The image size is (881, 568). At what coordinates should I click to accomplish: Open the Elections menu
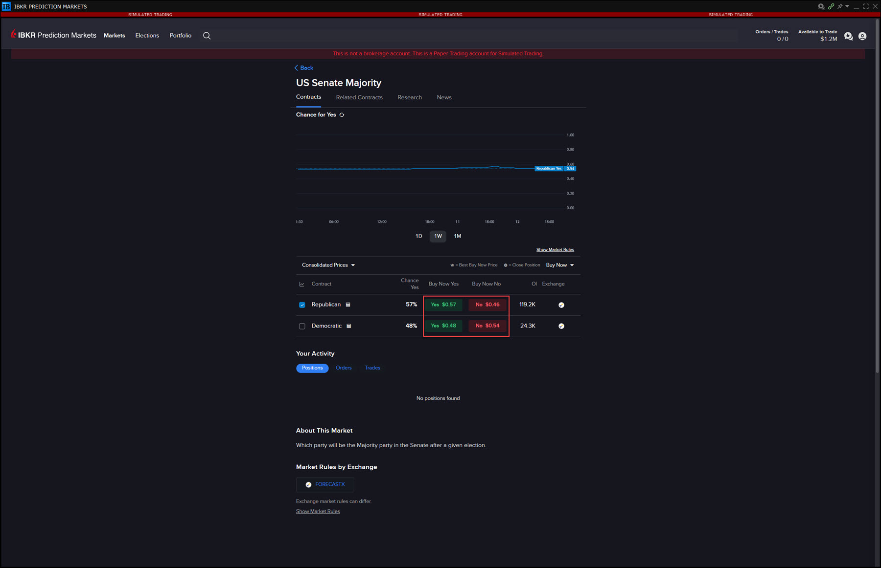pyautogui.click(x=147, y=36)
